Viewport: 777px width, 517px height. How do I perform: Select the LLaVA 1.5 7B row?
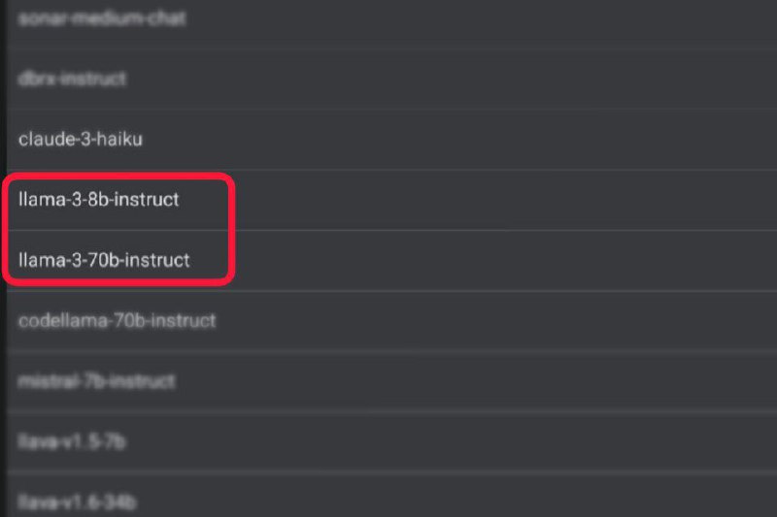(391, 441)
